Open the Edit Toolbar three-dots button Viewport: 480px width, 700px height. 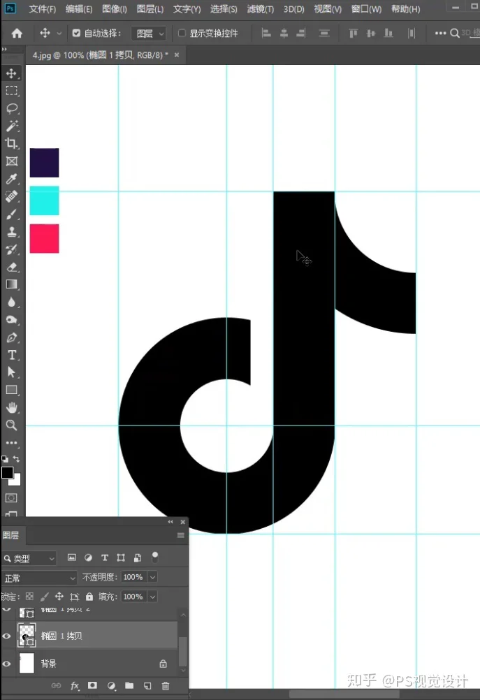pyautogui.click(x=12, y=443)
